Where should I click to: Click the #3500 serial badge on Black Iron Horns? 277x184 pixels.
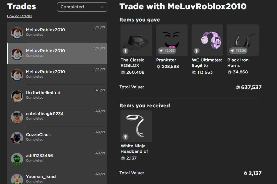[238, 51]
